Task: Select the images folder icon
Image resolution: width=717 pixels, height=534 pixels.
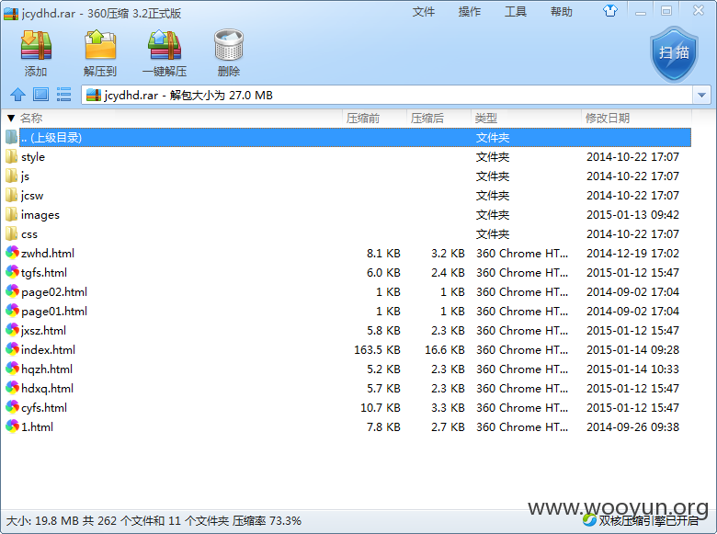Action: click(12, 214)
